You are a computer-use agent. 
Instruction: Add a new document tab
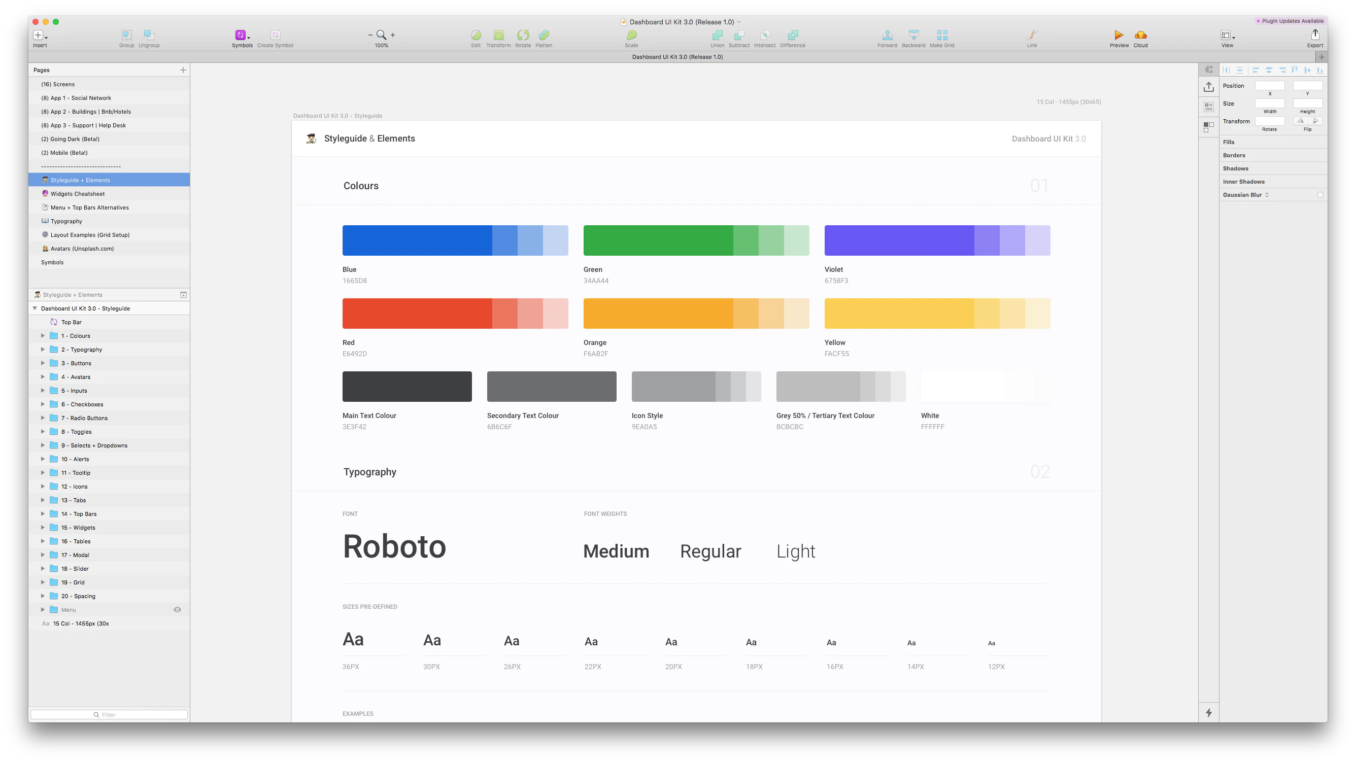1321,57
